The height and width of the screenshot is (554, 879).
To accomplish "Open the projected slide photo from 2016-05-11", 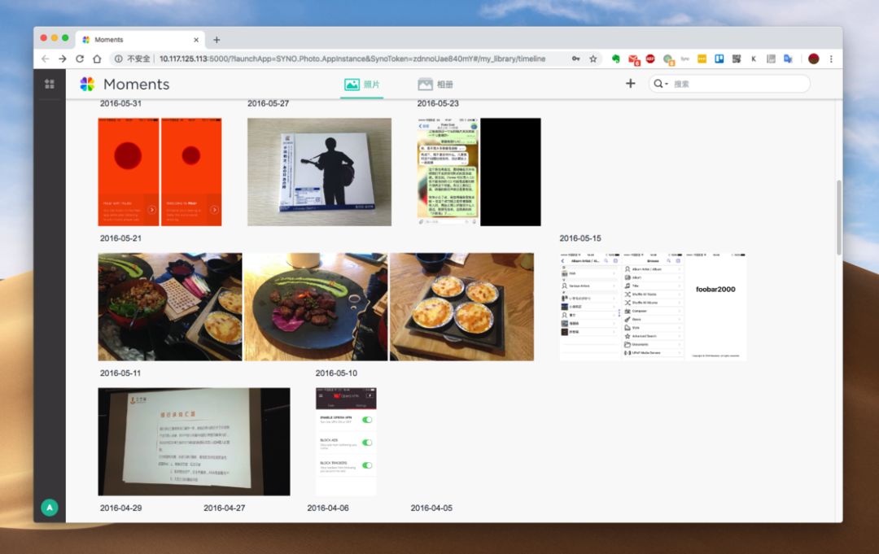I will [x=194, y=442].
